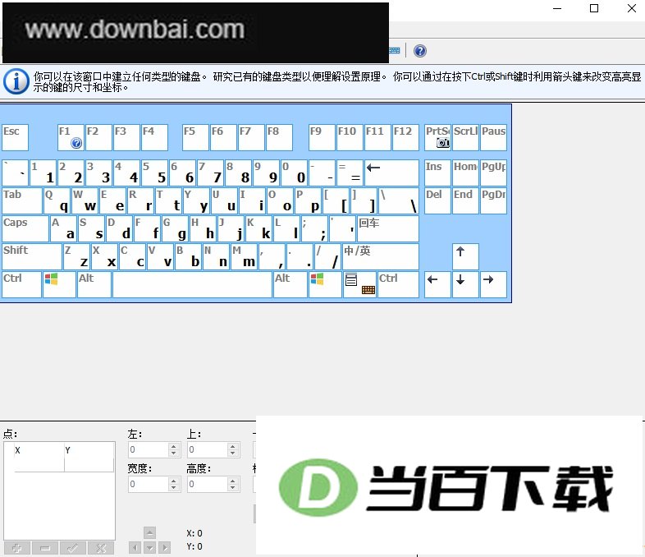Click the nudge left arrow button
Image resolution: width=645 pixels, height=557 pixels.
tap(135, 547)
